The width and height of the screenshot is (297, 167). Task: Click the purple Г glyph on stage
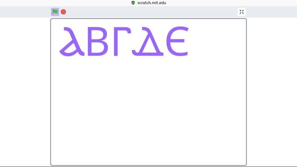tap(123, 41)
